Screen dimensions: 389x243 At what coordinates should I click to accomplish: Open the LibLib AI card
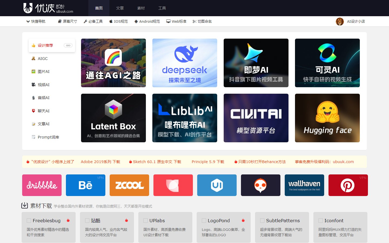pyautogui.click(x=185, y=118)
